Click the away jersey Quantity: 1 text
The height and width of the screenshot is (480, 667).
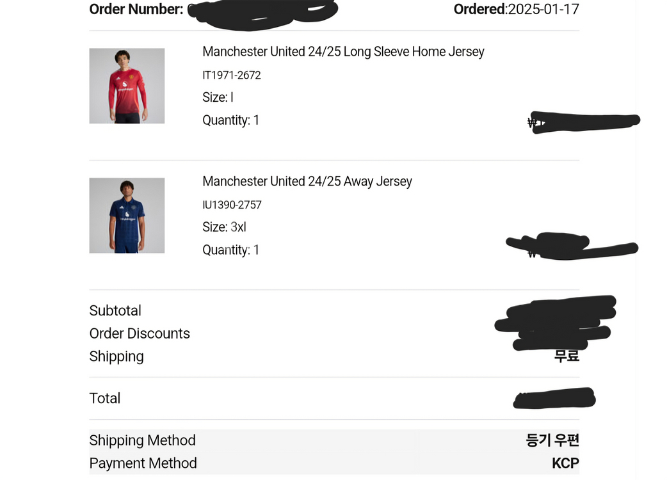tap(230, 250)
